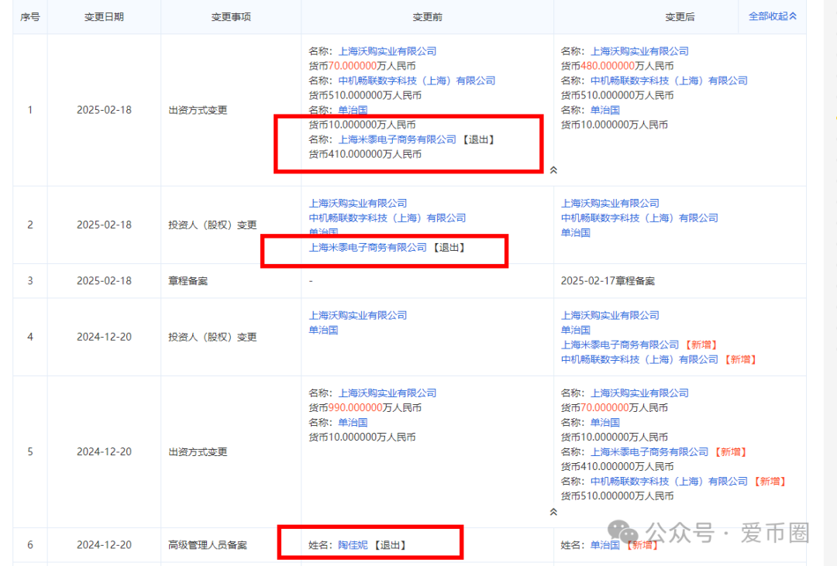Click 单治国 新增 link in row 6 变更后
Screen dimensions: 837x566
tap(605, 544)
